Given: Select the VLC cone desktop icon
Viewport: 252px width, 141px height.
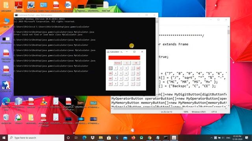Looking at the screenshot, I should (43, 103).
